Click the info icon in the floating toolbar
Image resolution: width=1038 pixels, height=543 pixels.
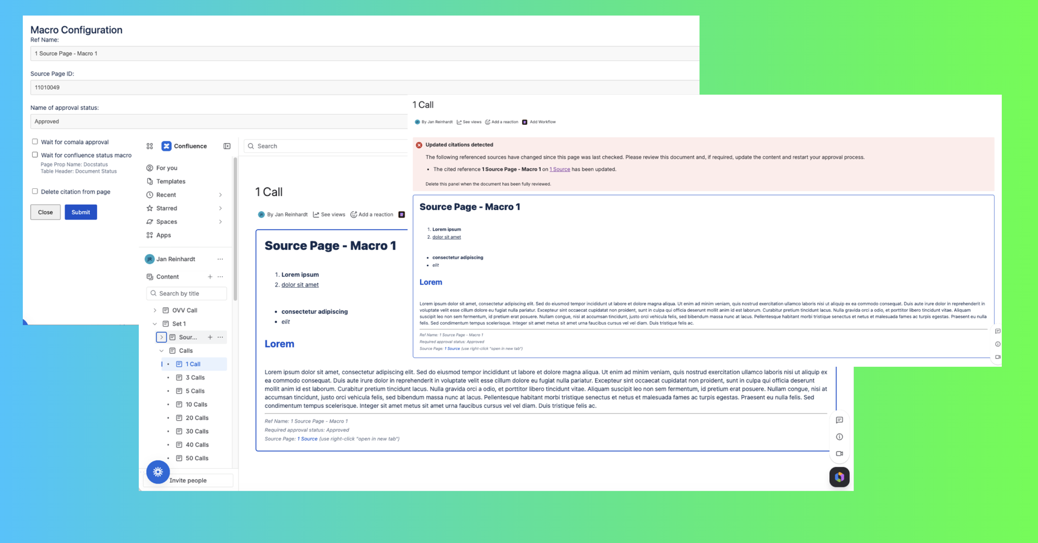(x=839, y=436)
